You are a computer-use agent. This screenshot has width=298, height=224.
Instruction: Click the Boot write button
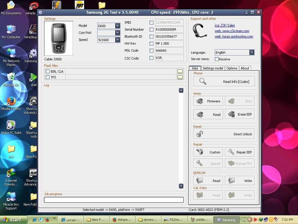click(x=240, y=101)
